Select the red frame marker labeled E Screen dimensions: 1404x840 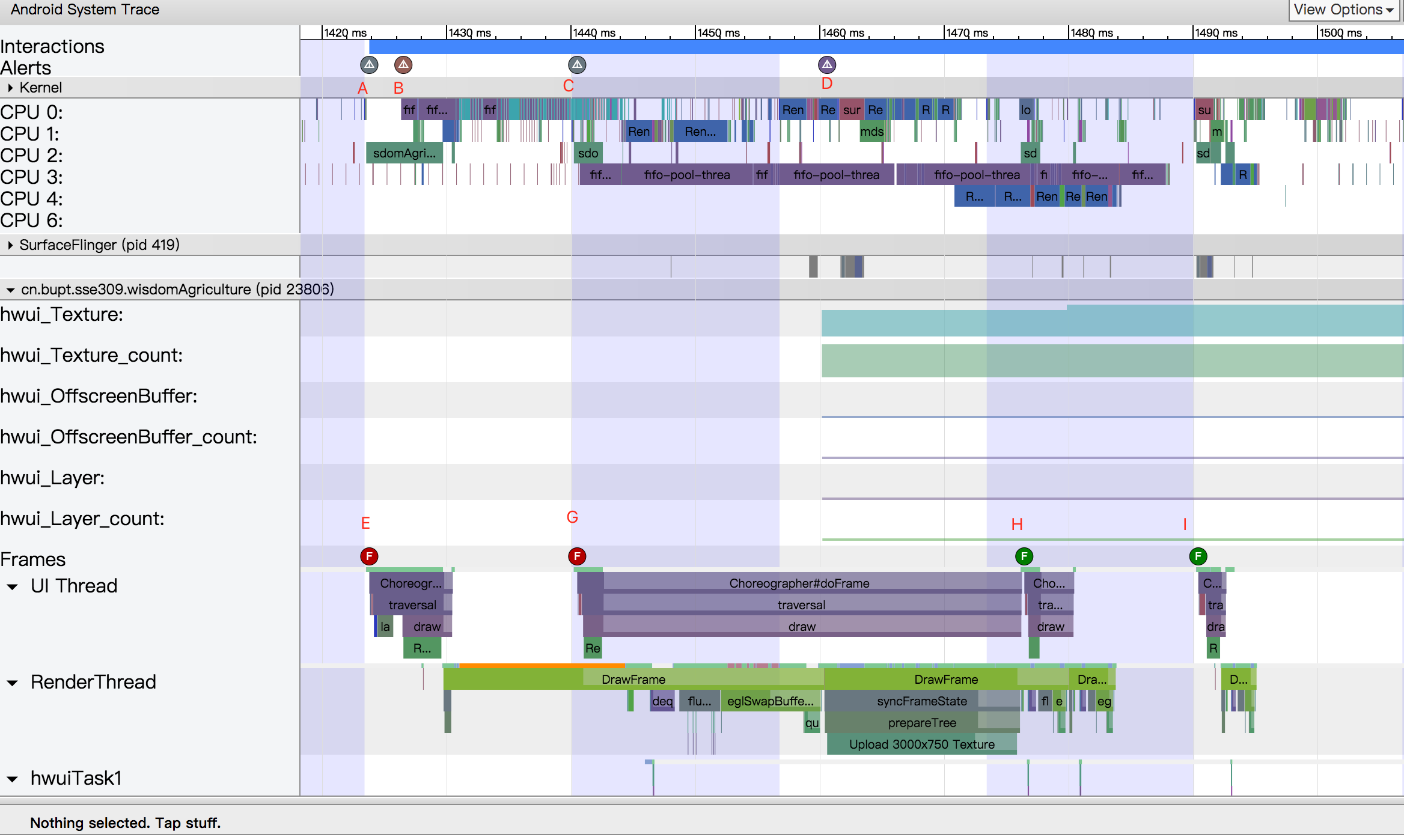click(369, 556)
